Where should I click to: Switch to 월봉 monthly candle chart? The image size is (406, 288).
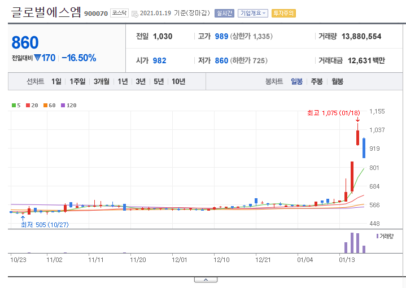click(337, 81)
